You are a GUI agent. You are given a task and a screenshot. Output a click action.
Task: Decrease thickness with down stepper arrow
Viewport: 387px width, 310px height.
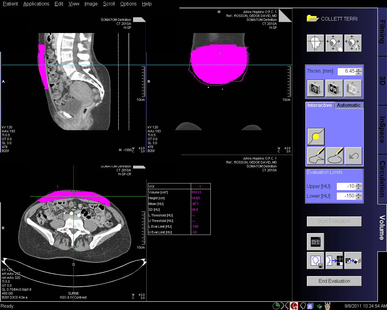tap(359, 73)
